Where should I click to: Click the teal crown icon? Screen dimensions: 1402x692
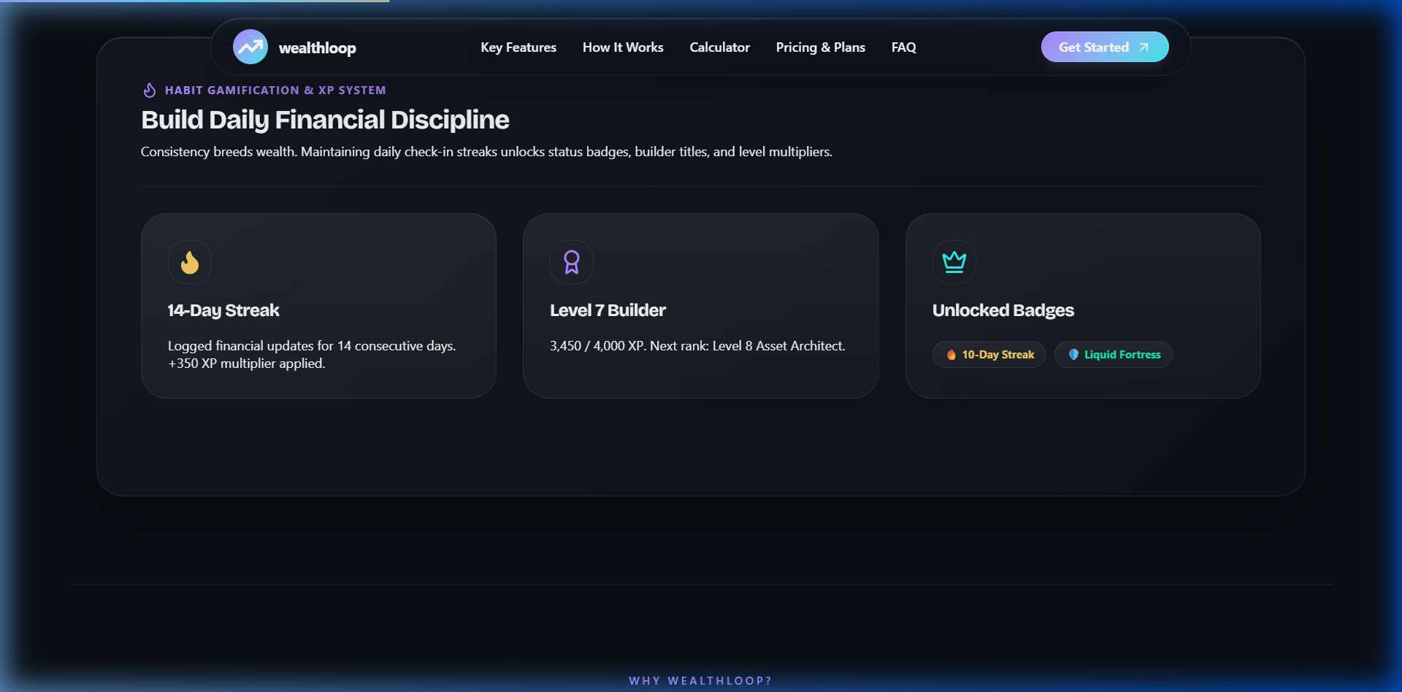click(954, 262)
